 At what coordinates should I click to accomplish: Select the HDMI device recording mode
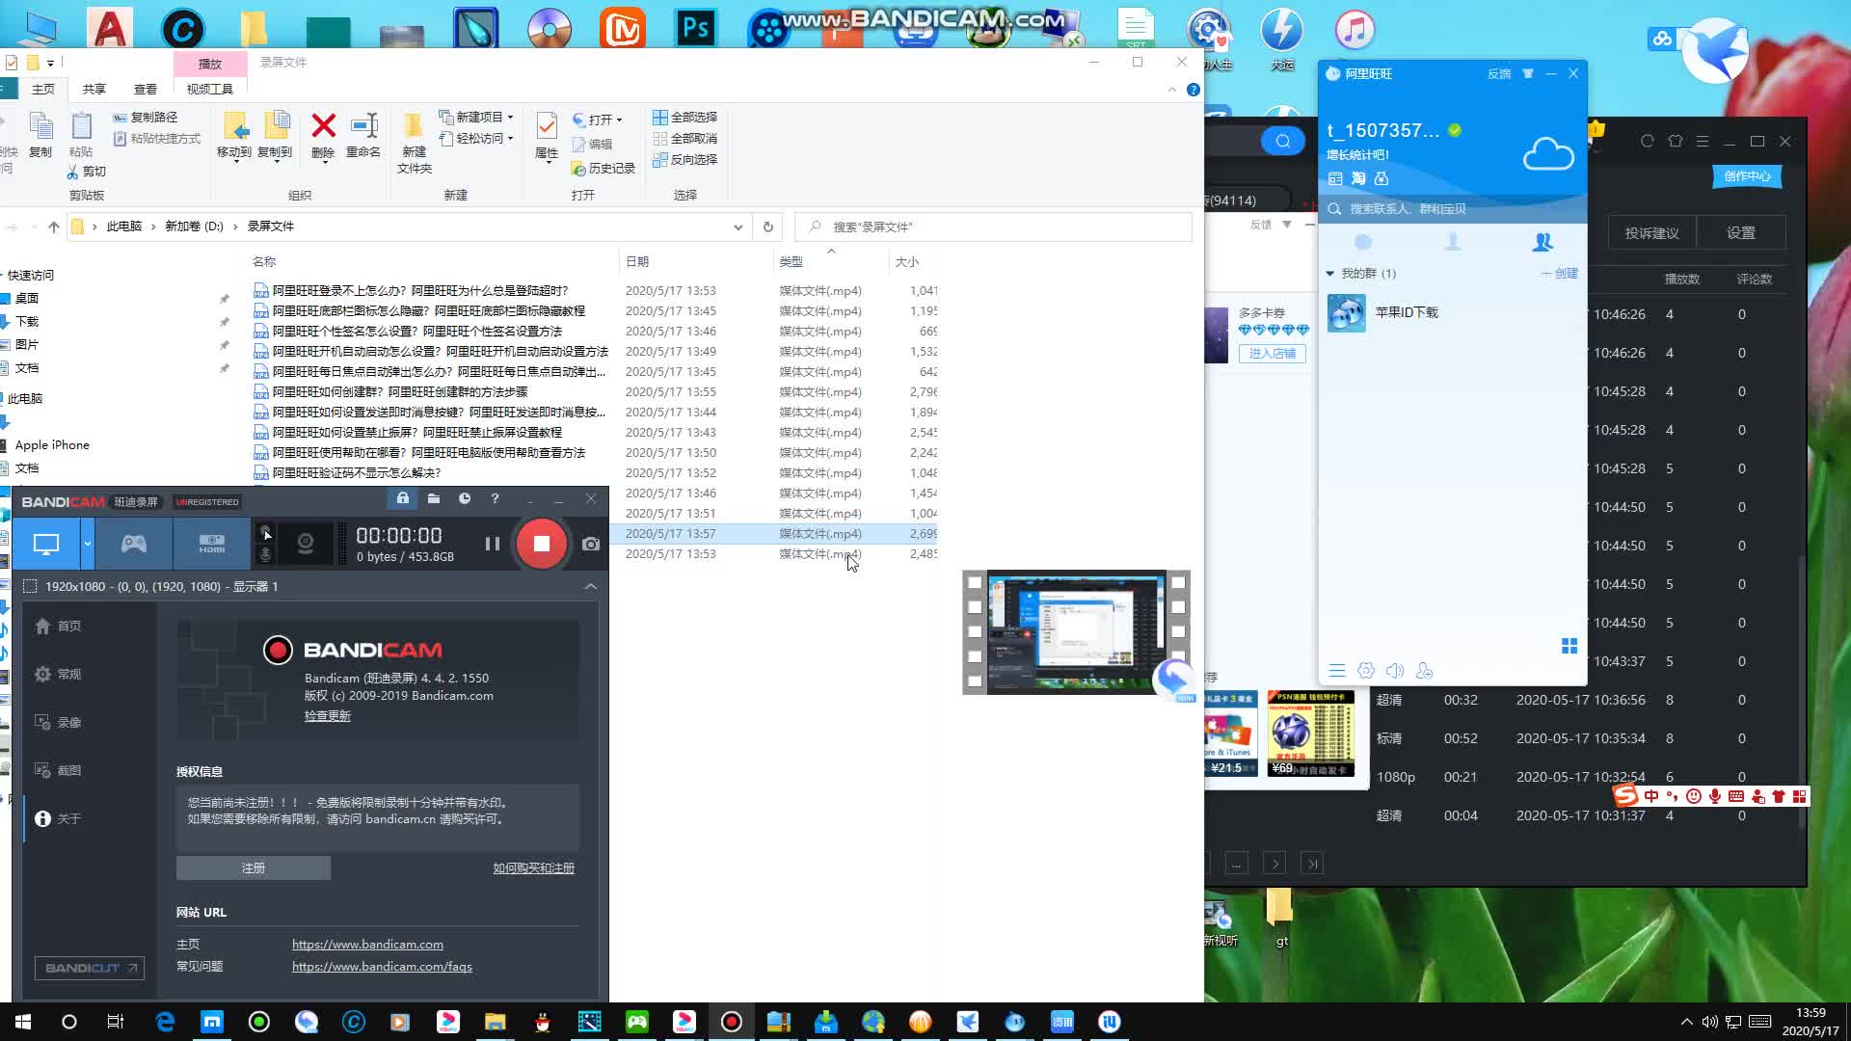coord(210,543)
